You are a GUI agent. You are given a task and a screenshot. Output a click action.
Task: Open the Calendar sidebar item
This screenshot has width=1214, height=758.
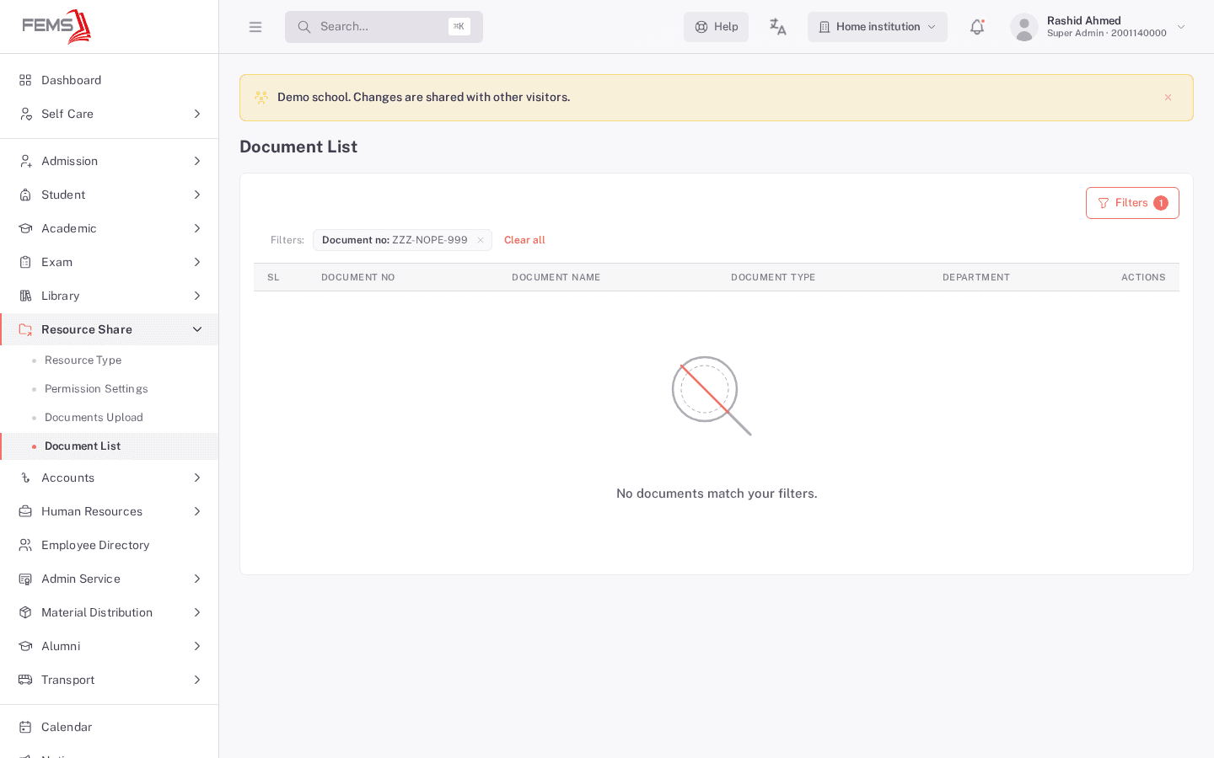pyautogui.click(x=110, y=727)
